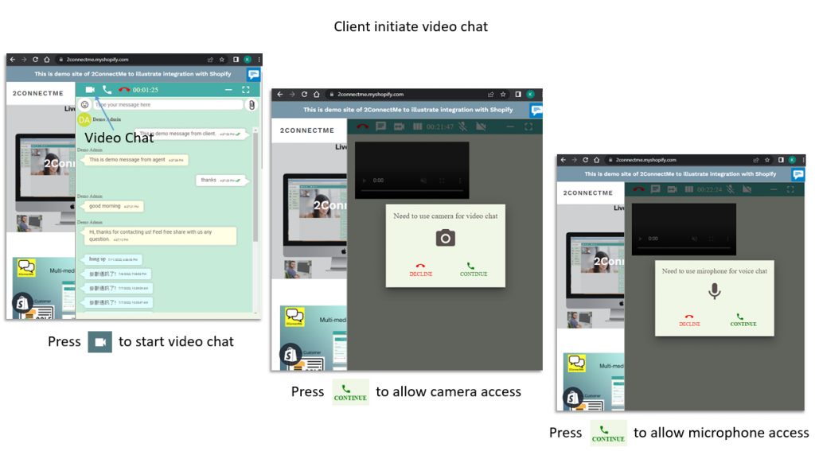The image size is (815, 451).
Task: Select 'This is demo message from agent' bubble
Action: (x=135, y=160)
